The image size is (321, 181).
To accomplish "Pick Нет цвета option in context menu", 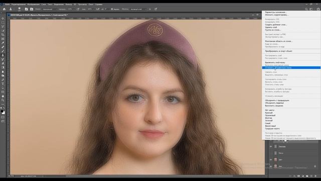I will coord(291,110).
